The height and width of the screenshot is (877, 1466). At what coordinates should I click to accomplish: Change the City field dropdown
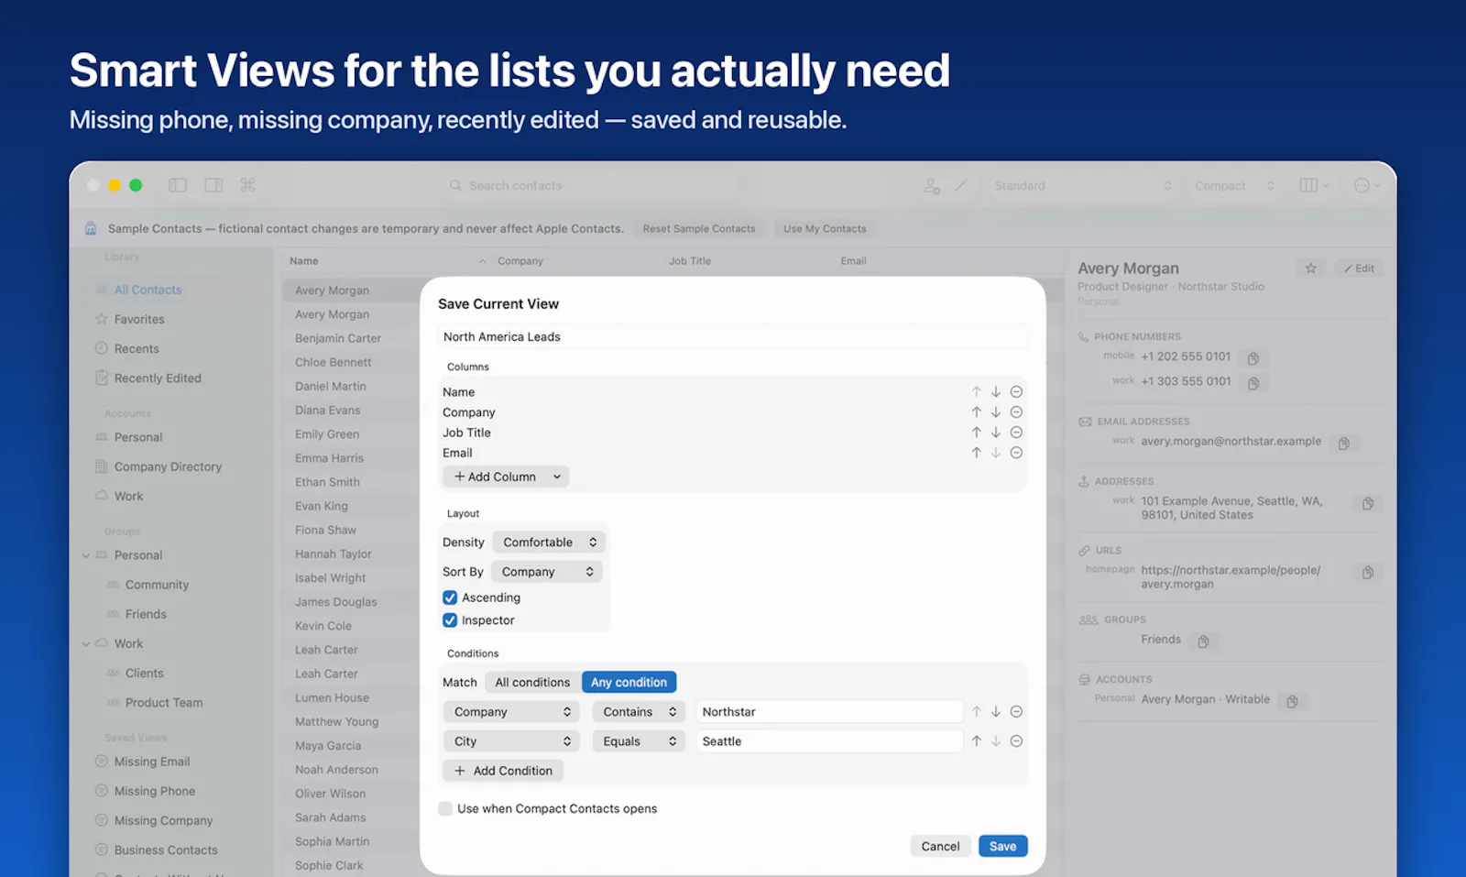(512, 741)
